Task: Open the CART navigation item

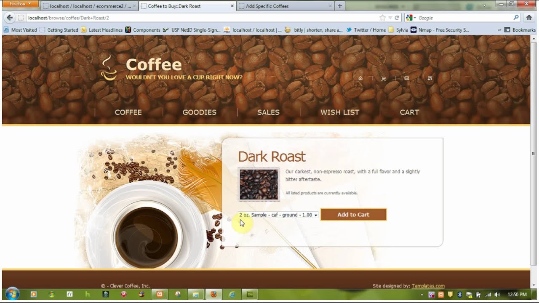Action: (409, 112)
